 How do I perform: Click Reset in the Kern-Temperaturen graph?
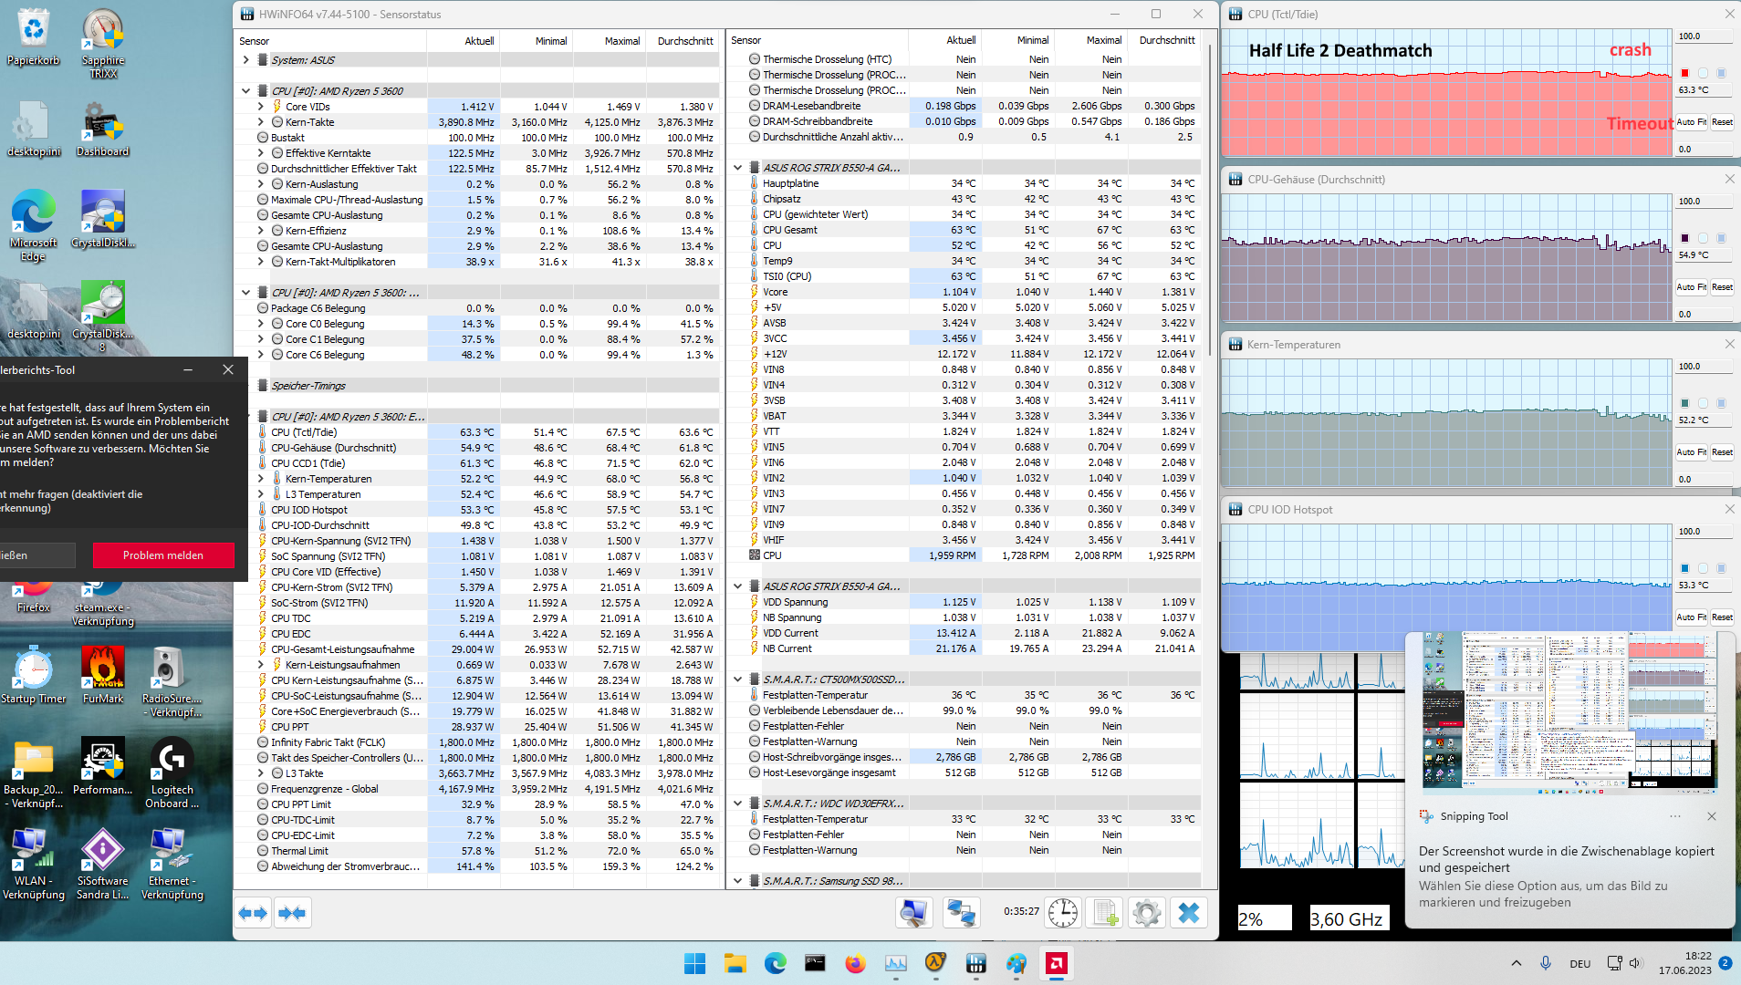[x=1722, y=452]
